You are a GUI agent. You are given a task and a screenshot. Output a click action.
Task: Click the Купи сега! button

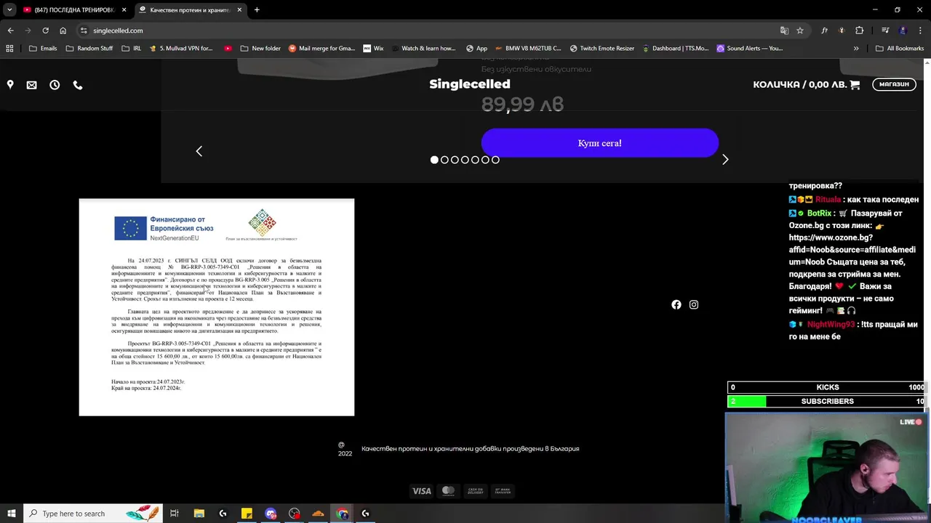(x=600, y=143)
